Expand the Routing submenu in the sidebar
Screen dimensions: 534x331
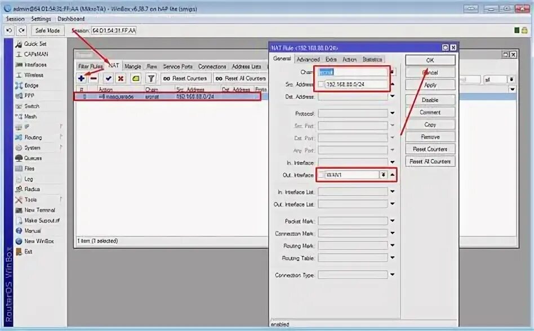click(x=39, y=137)
